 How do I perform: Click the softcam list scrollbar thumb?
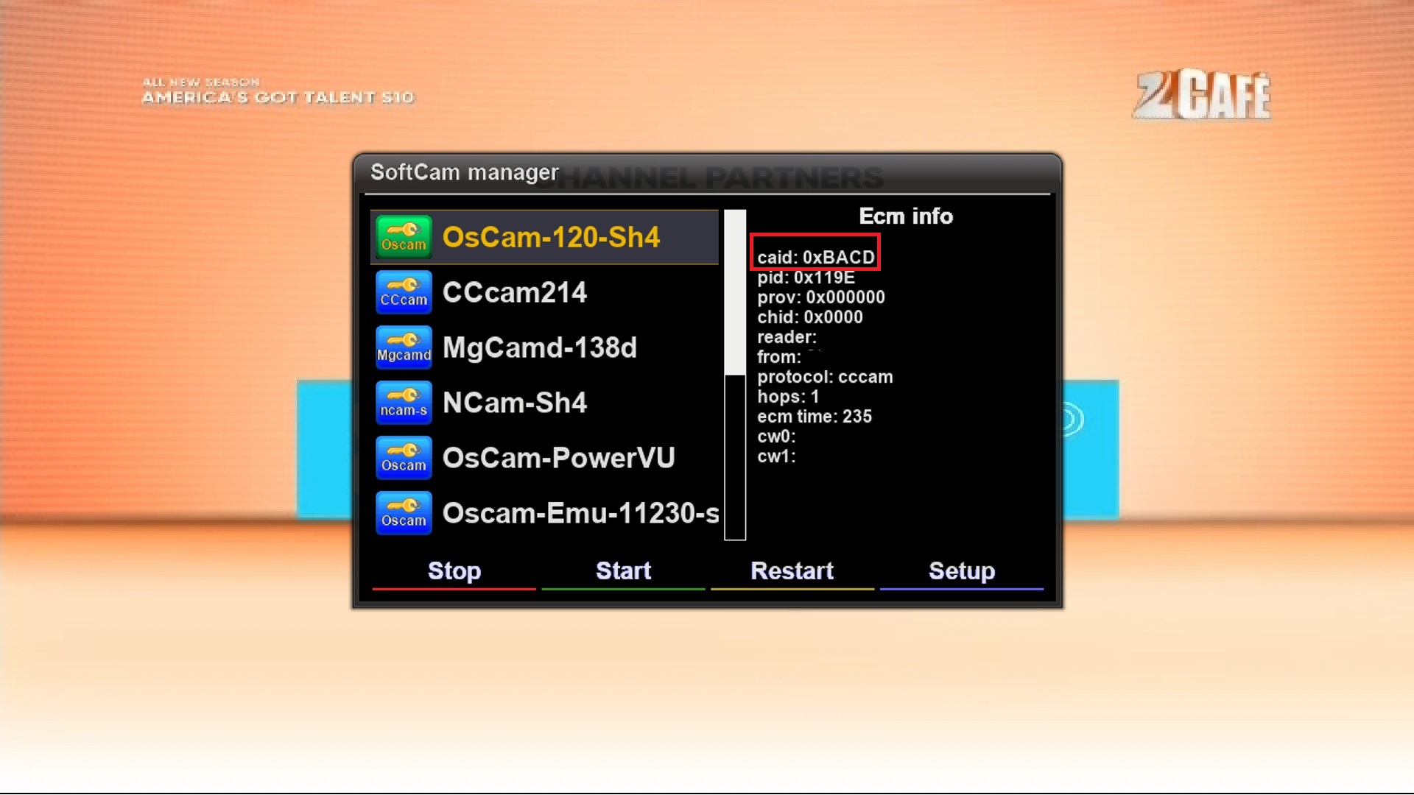735,292
